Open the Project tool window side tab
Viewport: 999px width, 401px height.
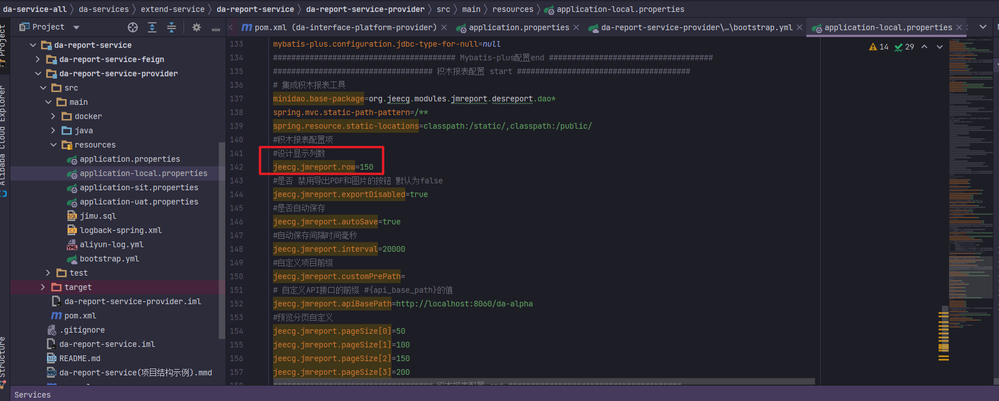[3, 46]
